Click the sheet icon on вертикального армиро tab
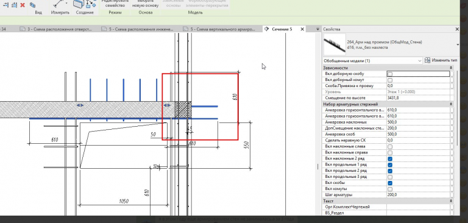The image size is (468, 223). point(186,29)
